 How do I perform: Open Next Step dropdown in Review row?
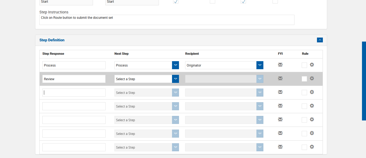click(175, 79)
